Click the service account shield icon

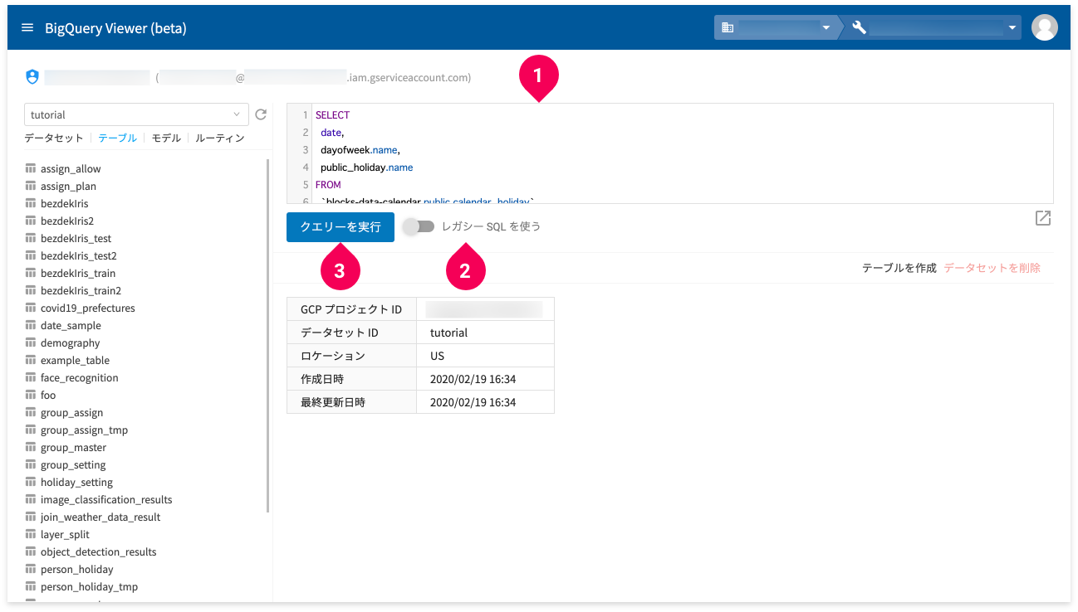click(32, 77)
